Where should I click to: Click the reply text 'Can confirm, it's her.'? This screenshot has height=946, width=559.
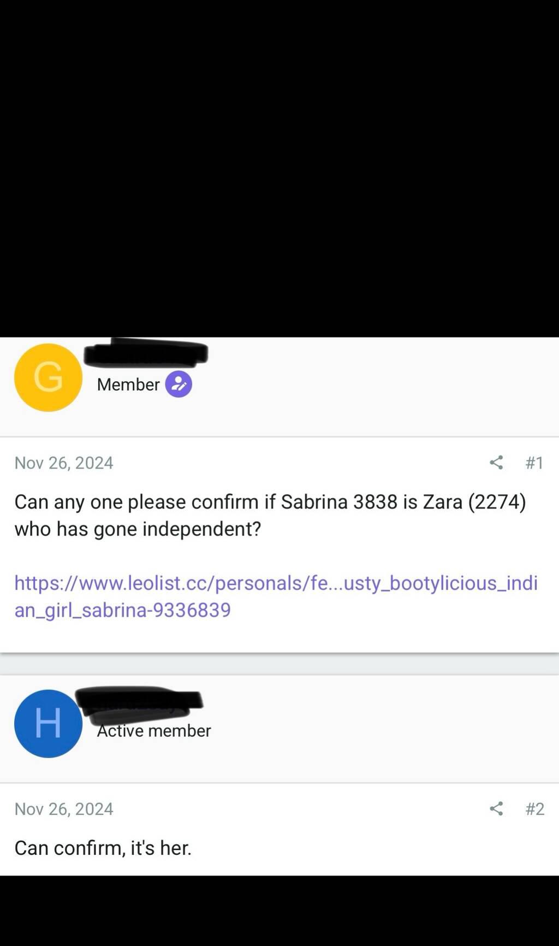point(103,848)
